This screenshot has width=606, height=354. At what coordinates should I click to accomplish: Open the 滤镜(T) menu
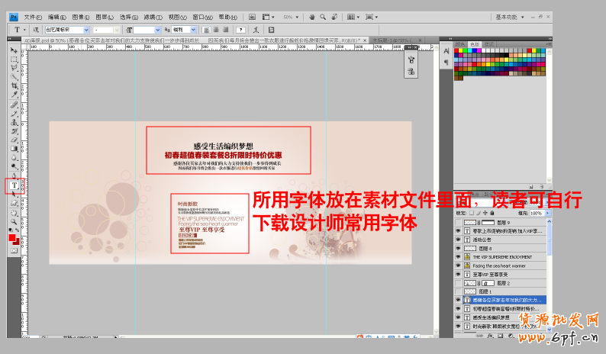[154, 17]
